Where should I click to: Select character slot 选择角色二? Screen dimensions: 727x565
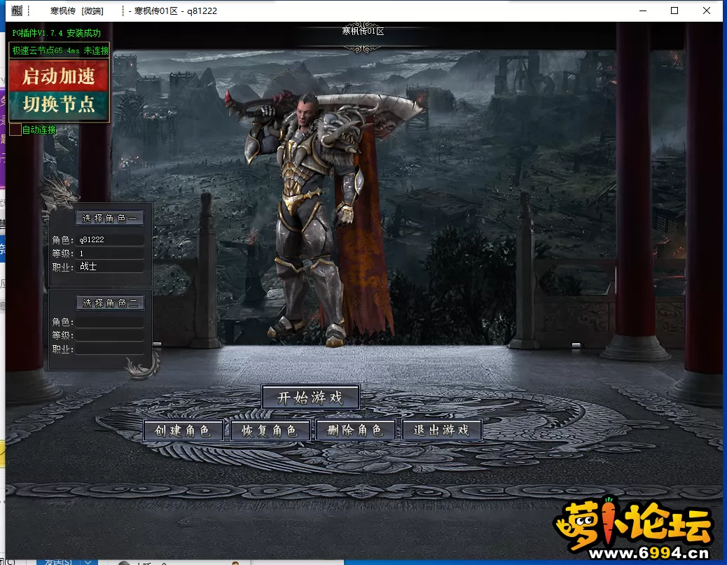[x=111, y=303]
